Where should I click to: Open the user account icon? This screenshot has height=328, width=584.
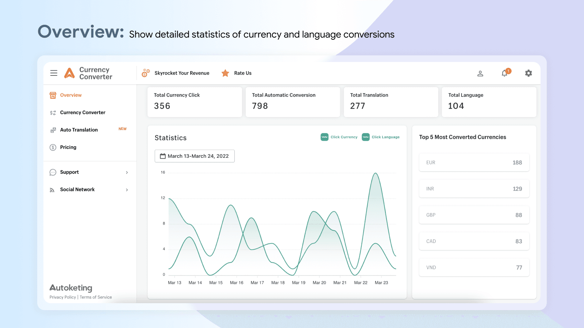[480, 73]
